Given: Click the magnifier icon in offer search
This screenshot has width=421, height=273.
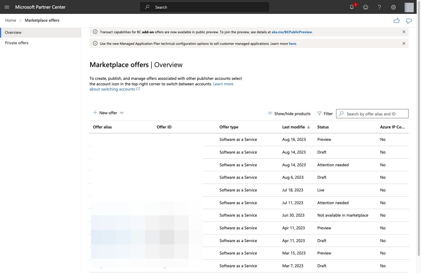Looking at the screenshot, I should 341,114.
